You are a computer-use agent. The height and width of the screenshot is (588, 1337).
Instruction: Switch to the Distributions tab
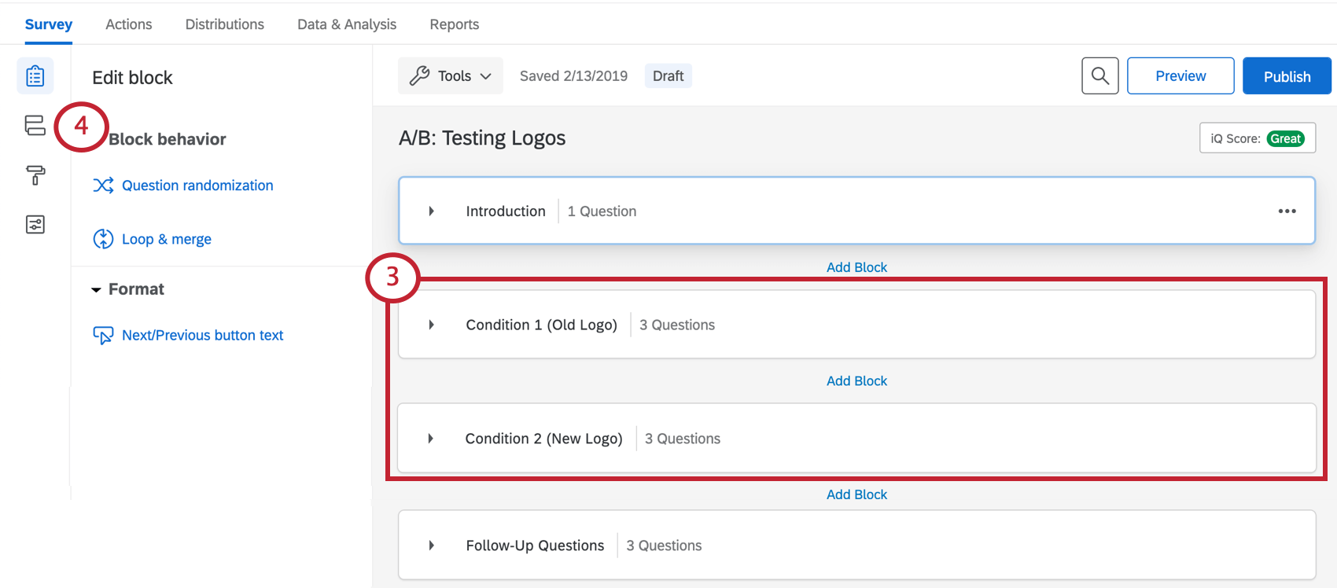point(225,24)
